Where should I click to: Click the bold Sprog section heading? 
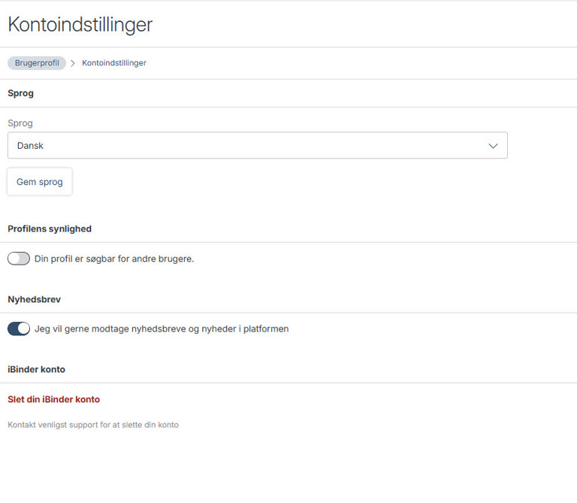[x=20, y=93]
